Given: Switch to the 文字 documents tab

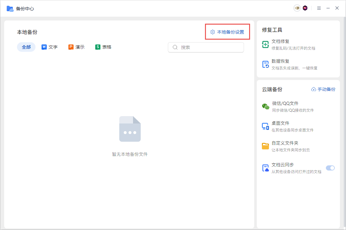Looking at the screenshot, I should tap(50, 47).
